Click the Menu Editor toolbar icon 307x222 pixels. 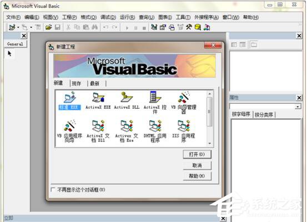pyautogui.click(x=38, y=27)
